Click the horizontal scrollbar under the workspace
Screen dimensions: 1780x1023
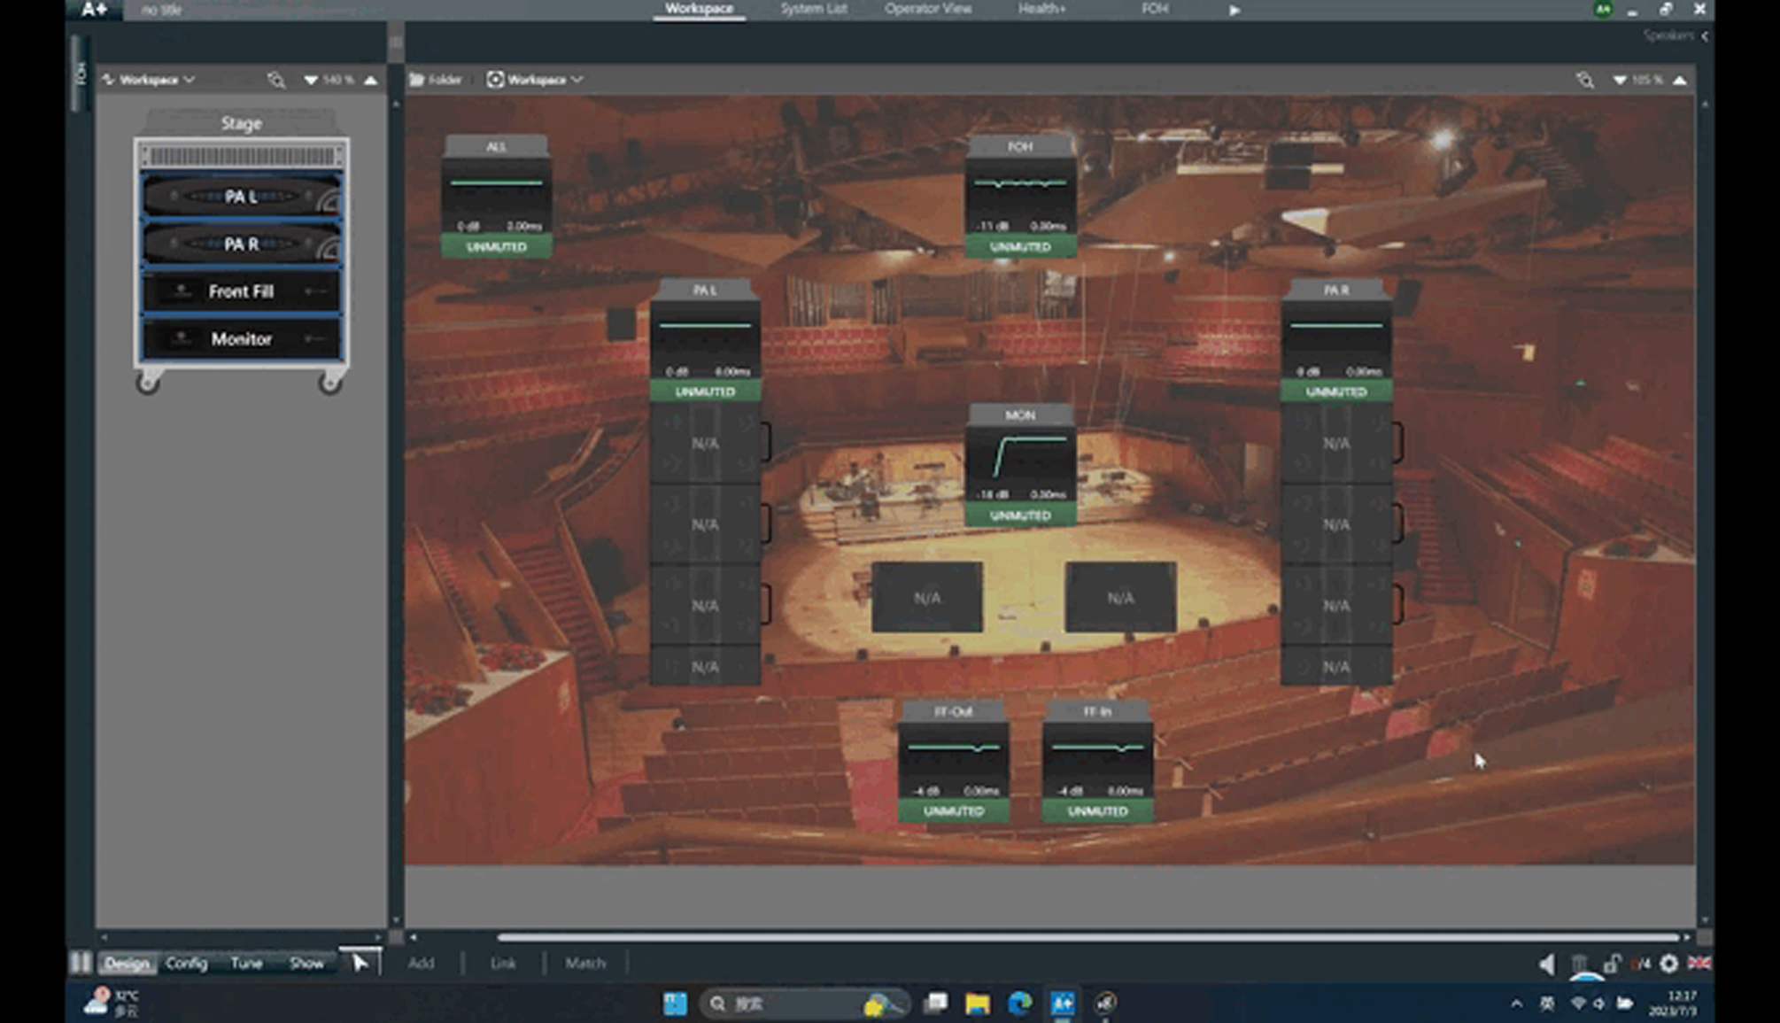tap(1087, 937)
